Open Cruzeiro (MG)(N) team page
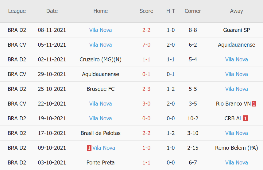Viewport: 263px width, 170px height. click(x=100, y=60)
